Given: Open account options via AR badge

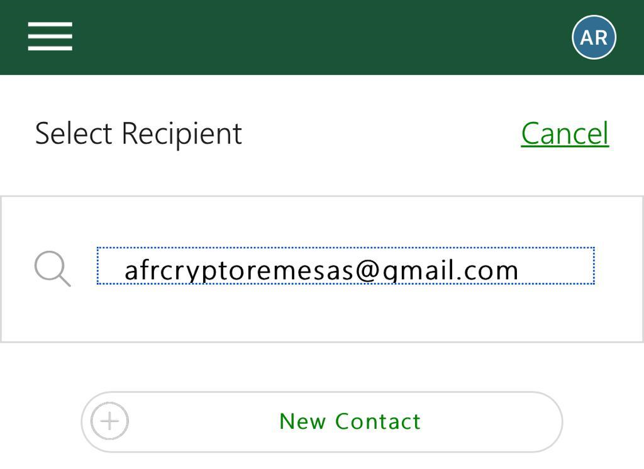Looking at the screenshot, I should pyautogui.click(x=593, y=38).
